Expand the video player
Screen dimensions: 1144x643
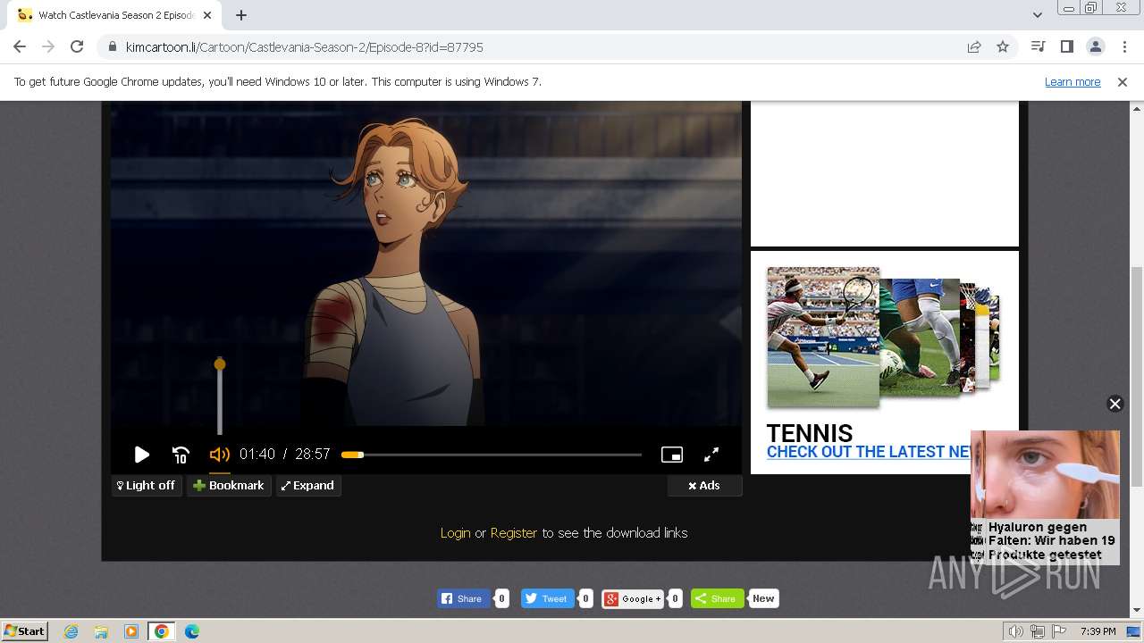point(308,486)
